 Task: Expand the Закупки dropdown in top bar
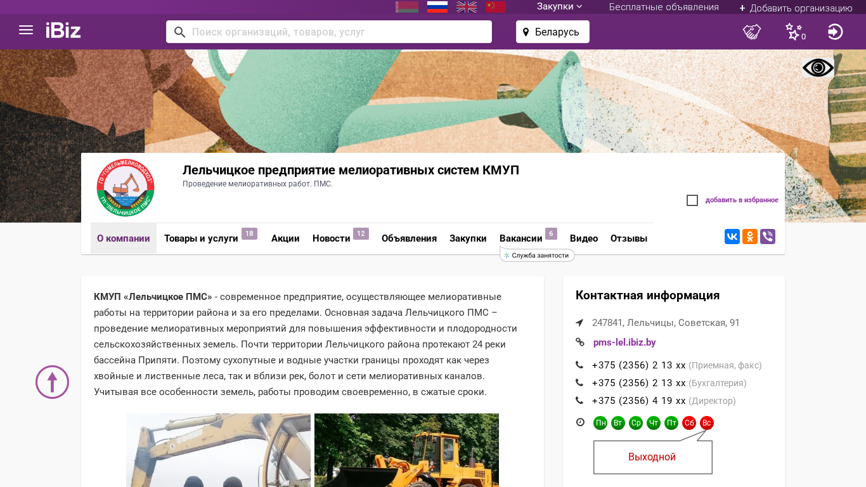pos(559,7)
